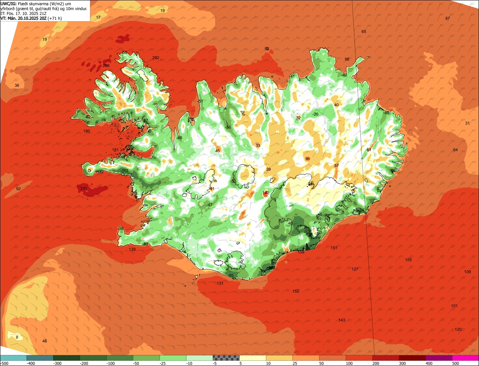Click the map value '209'

(x=106, y=66)
